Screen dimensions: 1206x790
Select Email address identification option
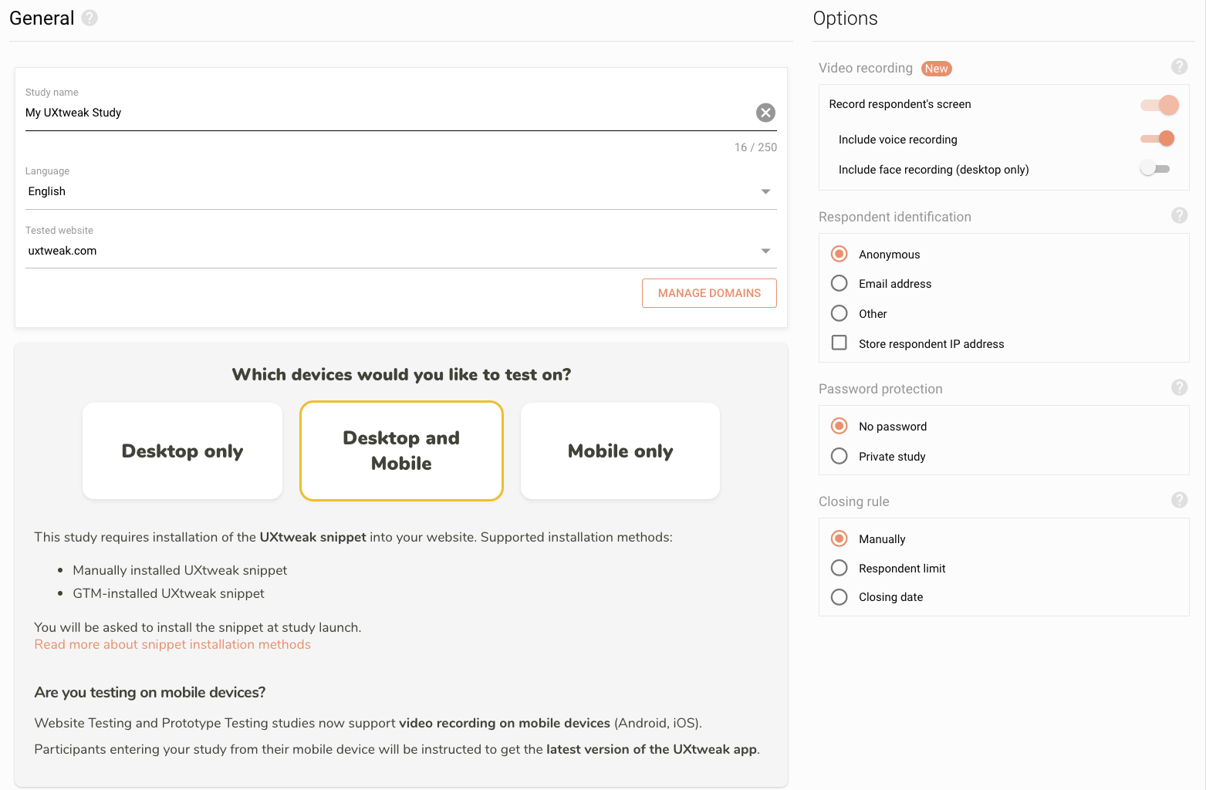(839, 284)
